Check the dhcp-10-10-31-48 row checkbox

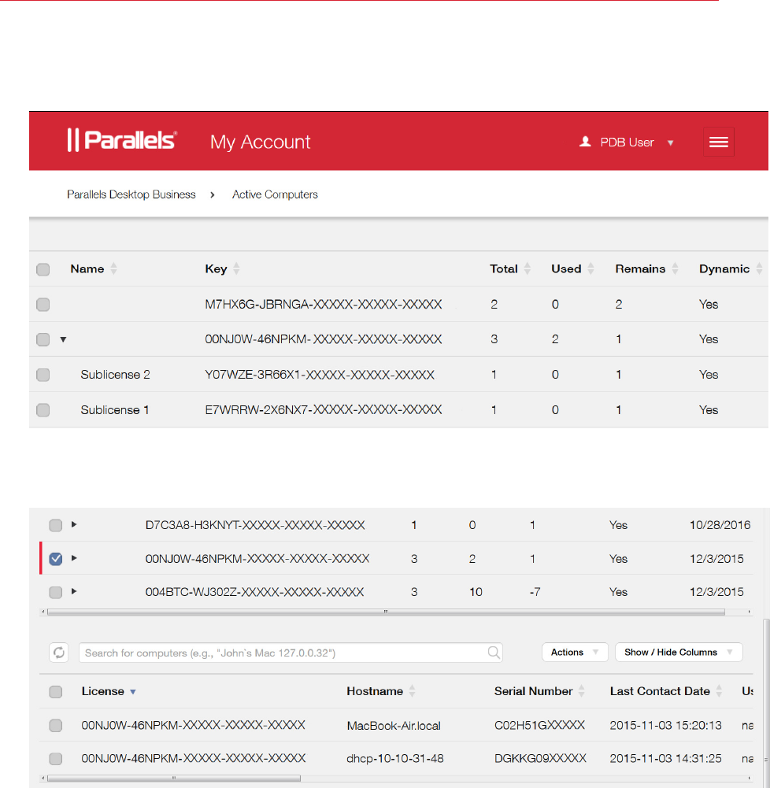click(56, 758)
